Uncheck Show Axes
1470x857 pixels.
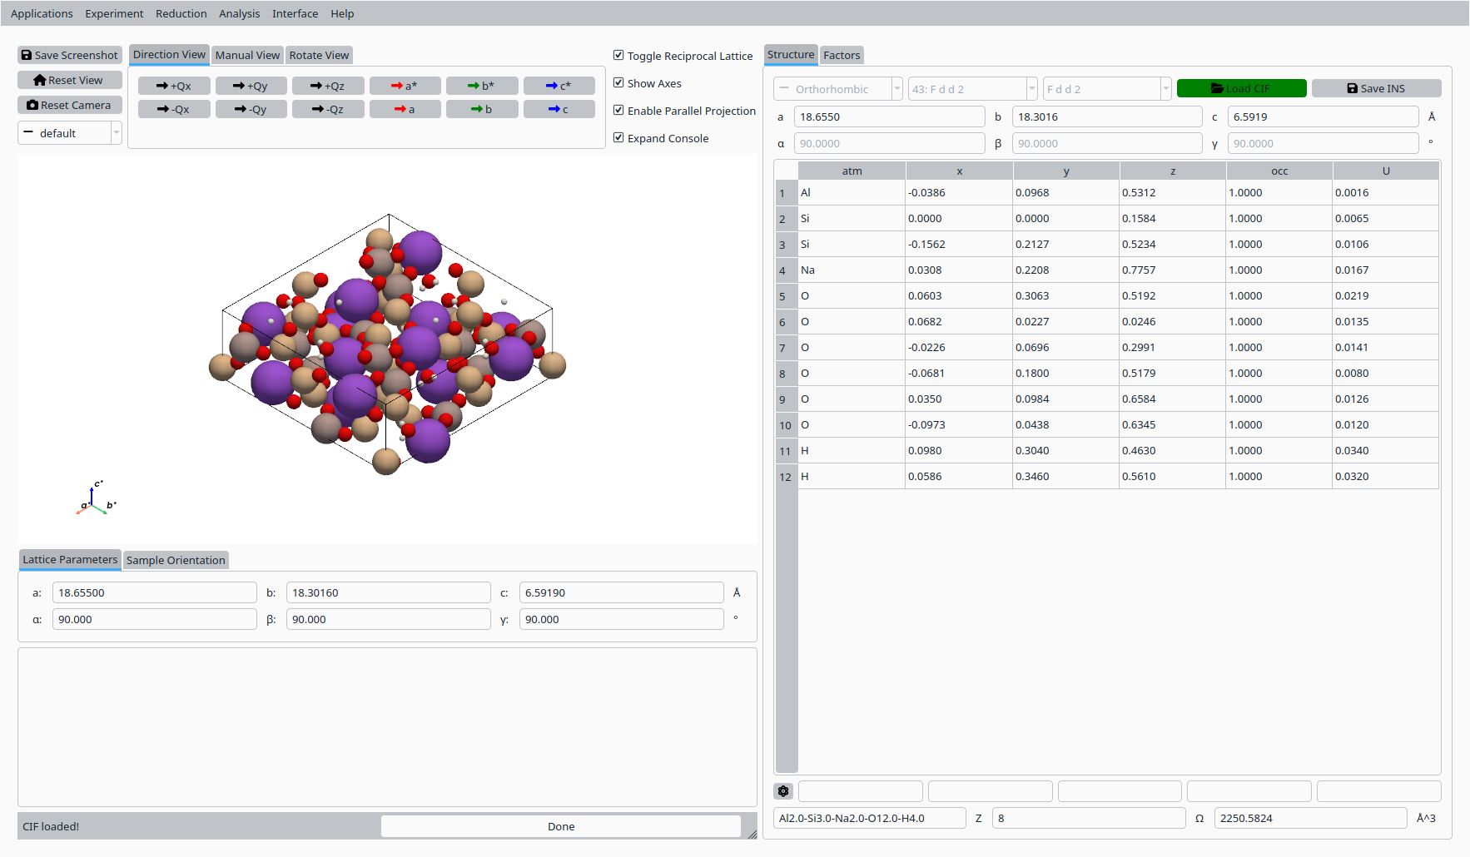[x=618, y=82]
